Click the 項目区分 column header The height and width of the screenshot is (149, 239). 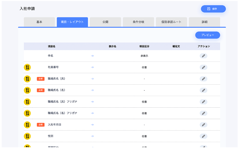coord(144,46)
